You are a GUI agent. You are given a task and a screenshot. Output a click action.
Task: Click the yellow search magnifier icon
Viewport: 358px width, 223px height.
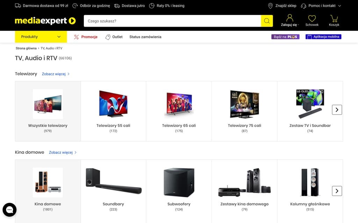267,21
